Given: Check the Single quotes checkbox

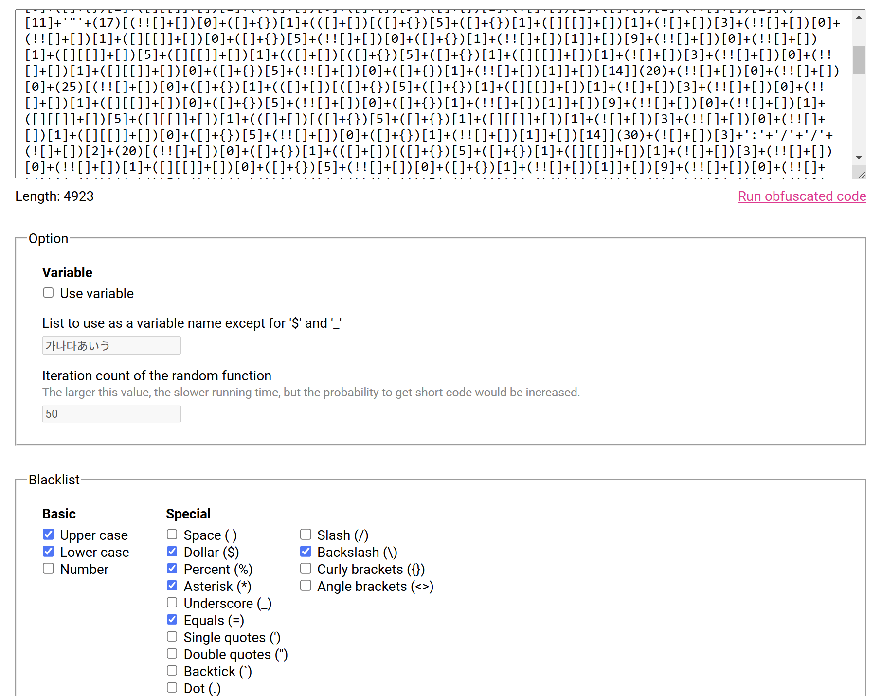Looking at the screenshot, I should [x=172, y=636].
